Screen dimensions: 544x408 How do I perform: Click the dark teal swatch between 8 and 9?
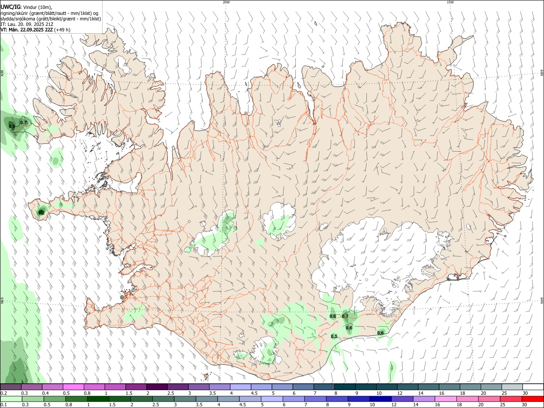(x=345, y=387)
